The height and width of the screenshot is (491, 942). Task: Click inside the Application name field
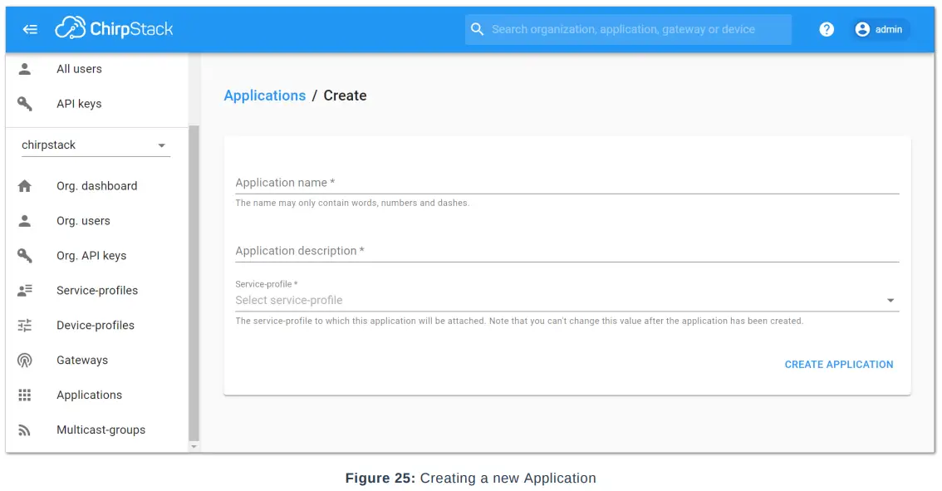(x=498, y=183)
